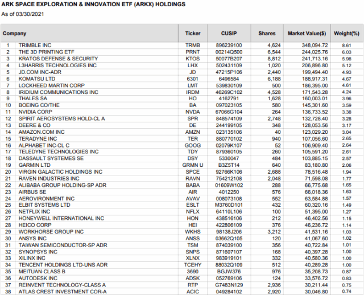Click HEICO CORP company name

click(35, 226)
